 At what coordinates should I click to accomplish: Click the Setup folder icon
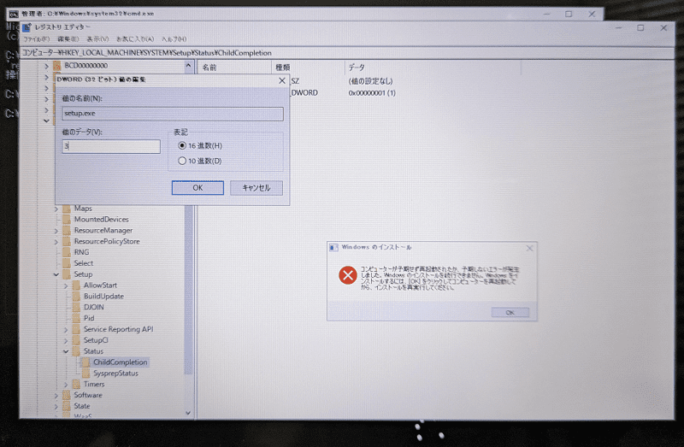point(67,274)
